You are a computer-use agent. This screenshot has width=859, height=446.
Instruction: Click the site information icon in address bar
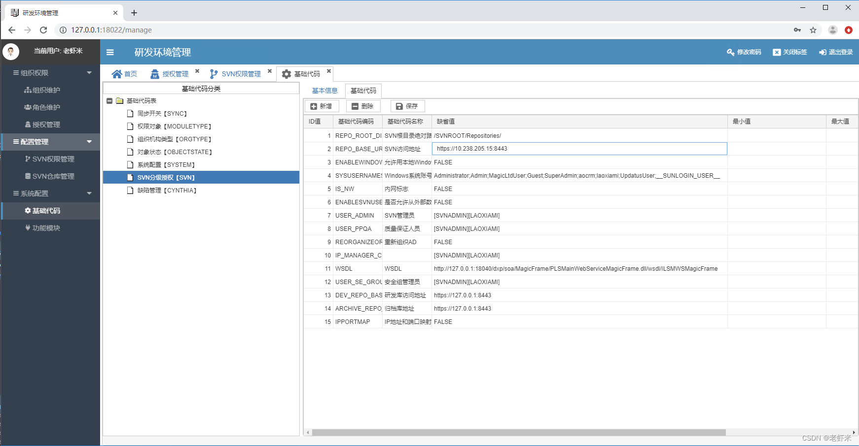point(63,30)
